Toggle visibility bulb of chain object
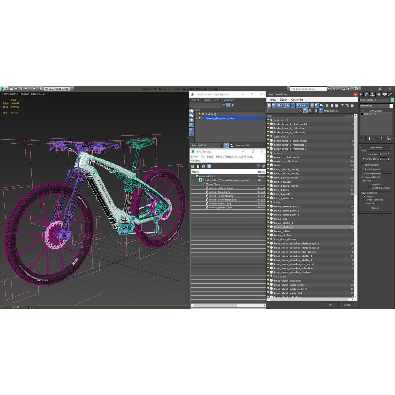395x395 pixels. tap(268, 165)
